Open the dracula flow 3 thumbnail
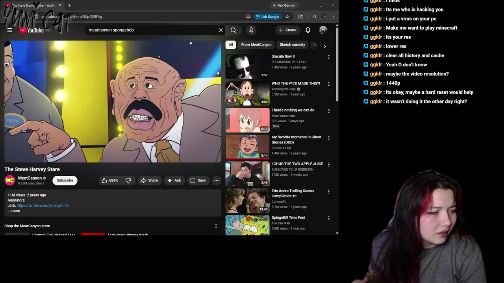 [247, 66]
